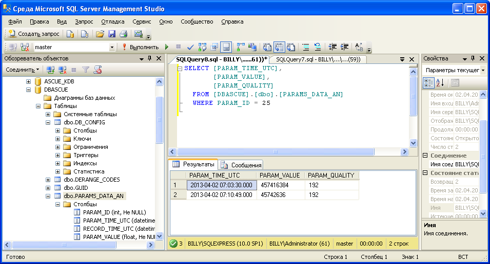
Task: Click the result cell 2013-04-02 07:10:49.000
Action: point(221,195)
